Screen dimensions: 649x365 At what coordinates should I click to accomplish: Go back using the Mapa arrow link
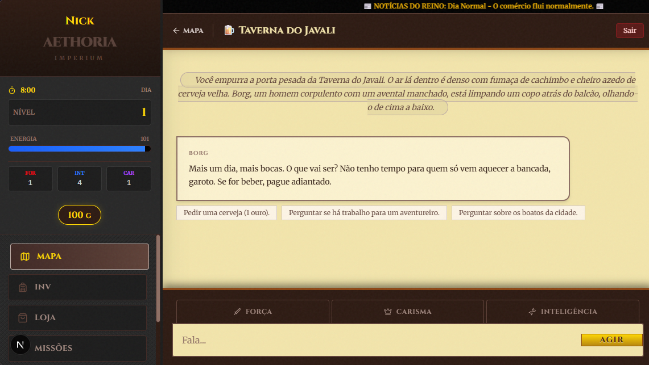pyautogui.click(x=188, y=31)
